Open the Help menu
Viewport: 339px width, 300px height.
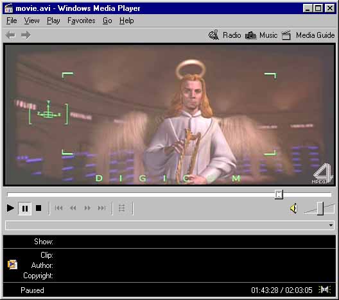[126, 21]
